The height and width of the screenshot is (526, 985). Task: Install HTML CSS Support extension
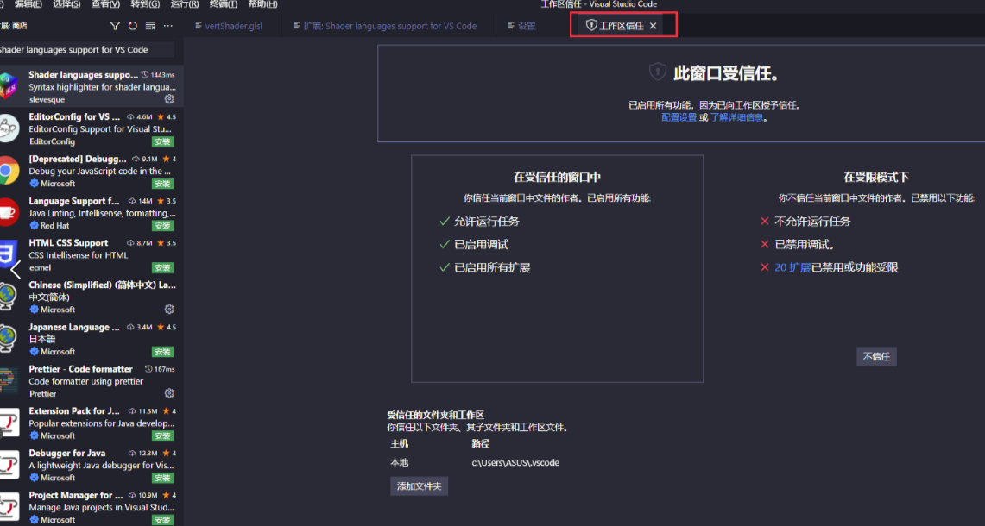tap(162, 268)
